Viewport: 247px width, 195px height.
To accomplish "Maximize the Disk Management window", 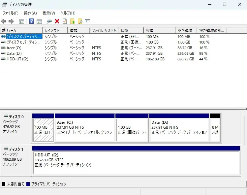I will (x=225, y=4).
